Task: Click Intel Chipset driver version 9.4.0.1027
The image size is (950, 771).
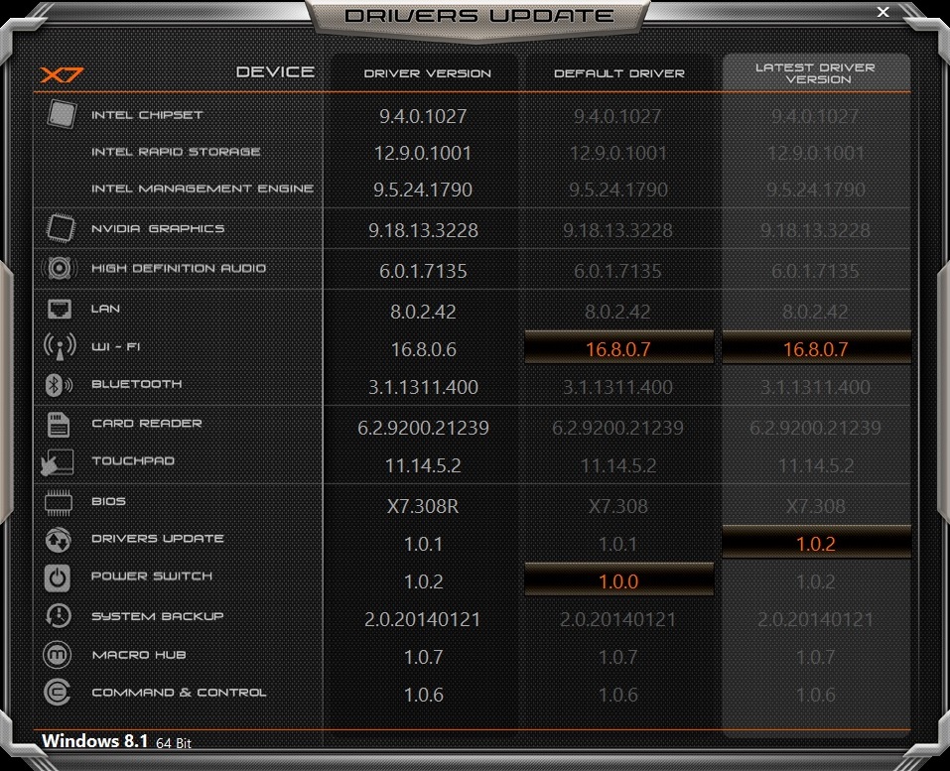Action: (x=423, y=116)
